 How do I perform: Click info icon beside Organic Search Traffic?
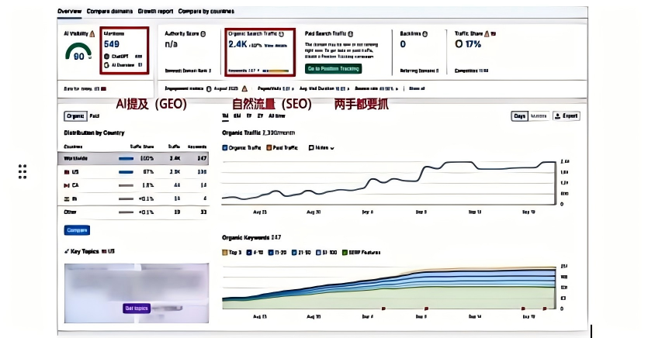click(281, 34)
